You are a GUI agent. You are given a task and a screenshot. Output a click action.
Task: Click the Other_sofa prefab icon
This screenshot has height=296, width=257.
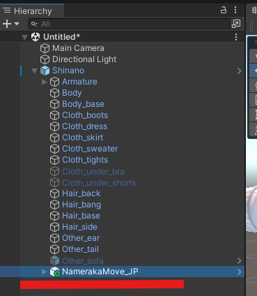tap(54, 260)
